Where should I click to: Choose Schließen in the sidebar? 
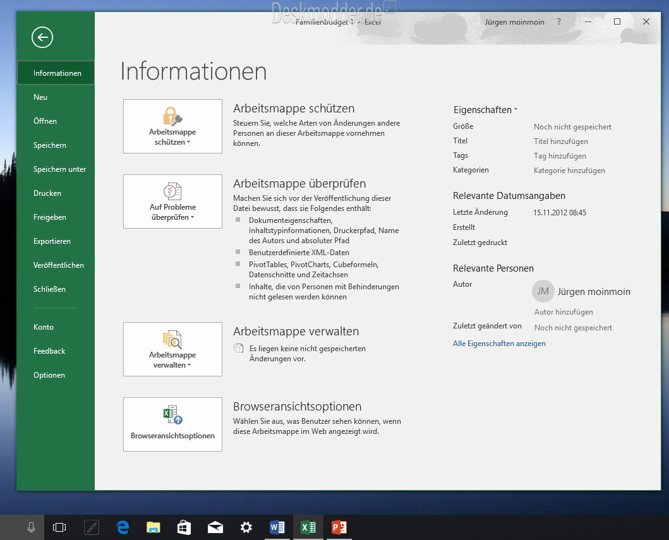pyautogui.click(x=56, y=289)
